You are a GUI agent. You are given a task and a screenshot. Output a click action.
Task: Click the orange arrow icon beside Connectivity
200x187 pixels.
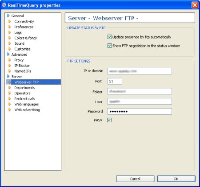click(10, 21)
